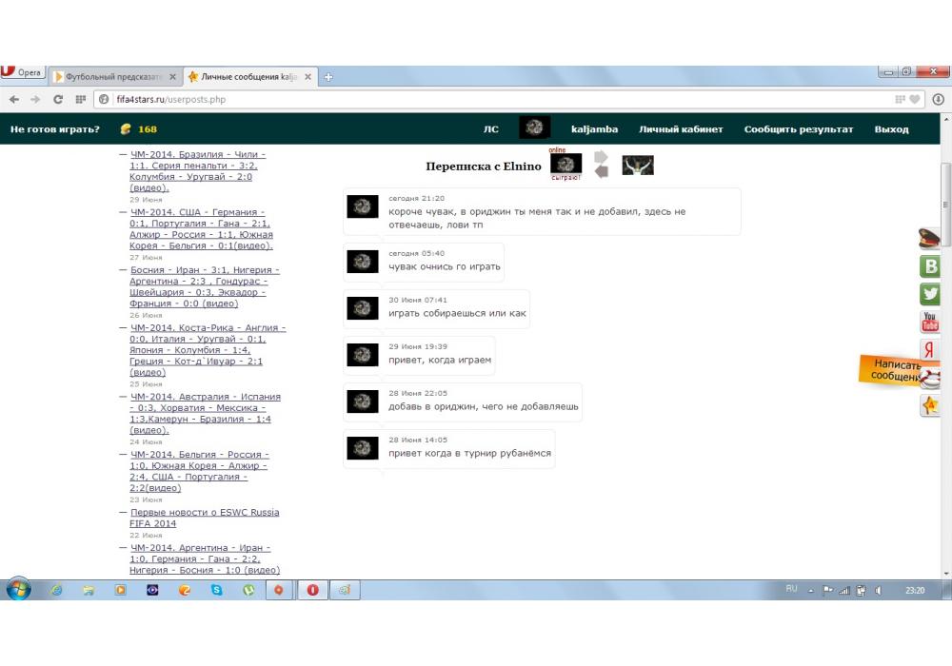Open 'Личный кабинет' in the top menu
Viewport: 952px width, 666px height.
681,129
